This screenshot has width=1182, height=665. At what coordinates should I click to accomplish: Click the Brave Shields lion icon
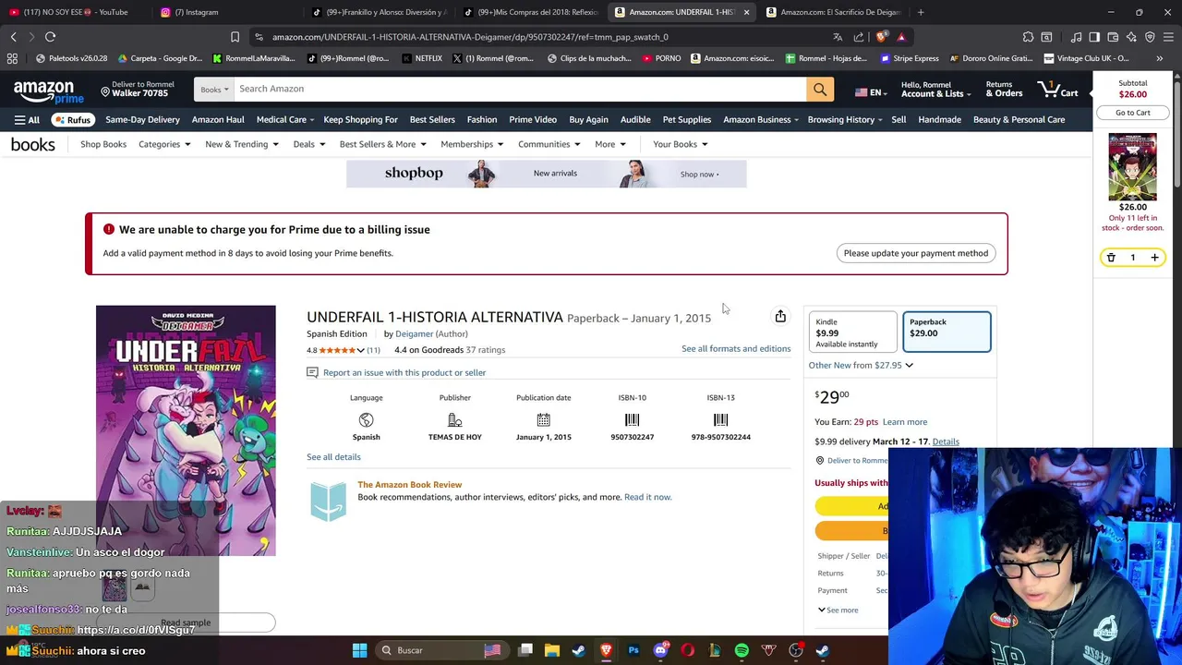click(881, 37)
